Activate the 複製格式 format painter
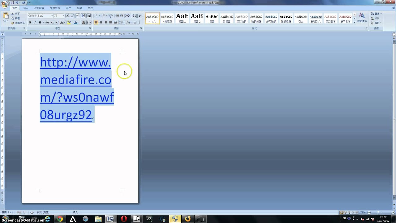The image size is (396, 223). click(x=18, y=23)
